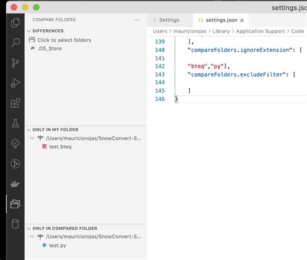307x260 pixels.
Task: Click line number 140 in gutter
Action: click(160, 50)
